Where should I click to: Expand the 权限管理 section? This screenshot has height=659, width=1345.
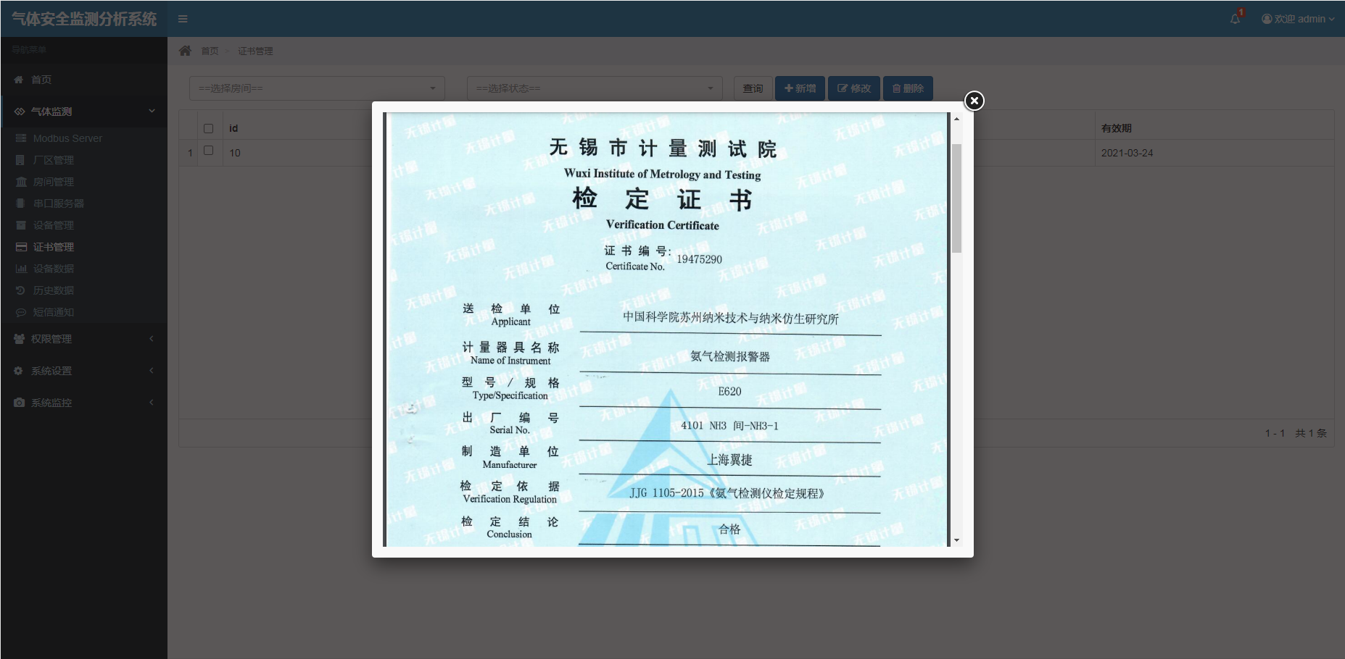pos(84,339)
